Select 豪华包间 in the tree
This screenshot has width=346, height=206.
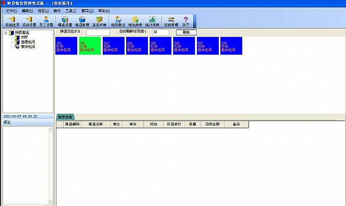point(28,47)
